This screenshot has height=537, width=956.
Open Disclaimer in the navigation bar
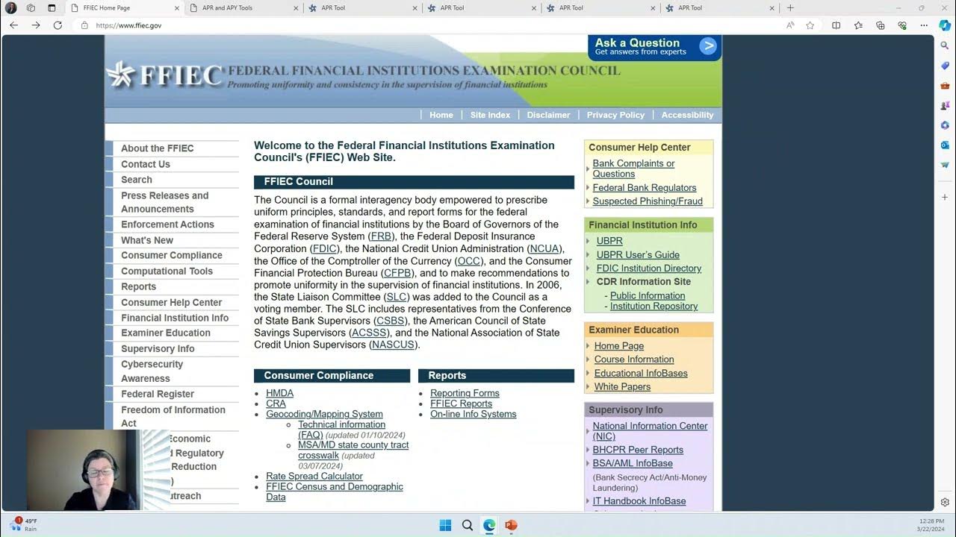[548, 115]
